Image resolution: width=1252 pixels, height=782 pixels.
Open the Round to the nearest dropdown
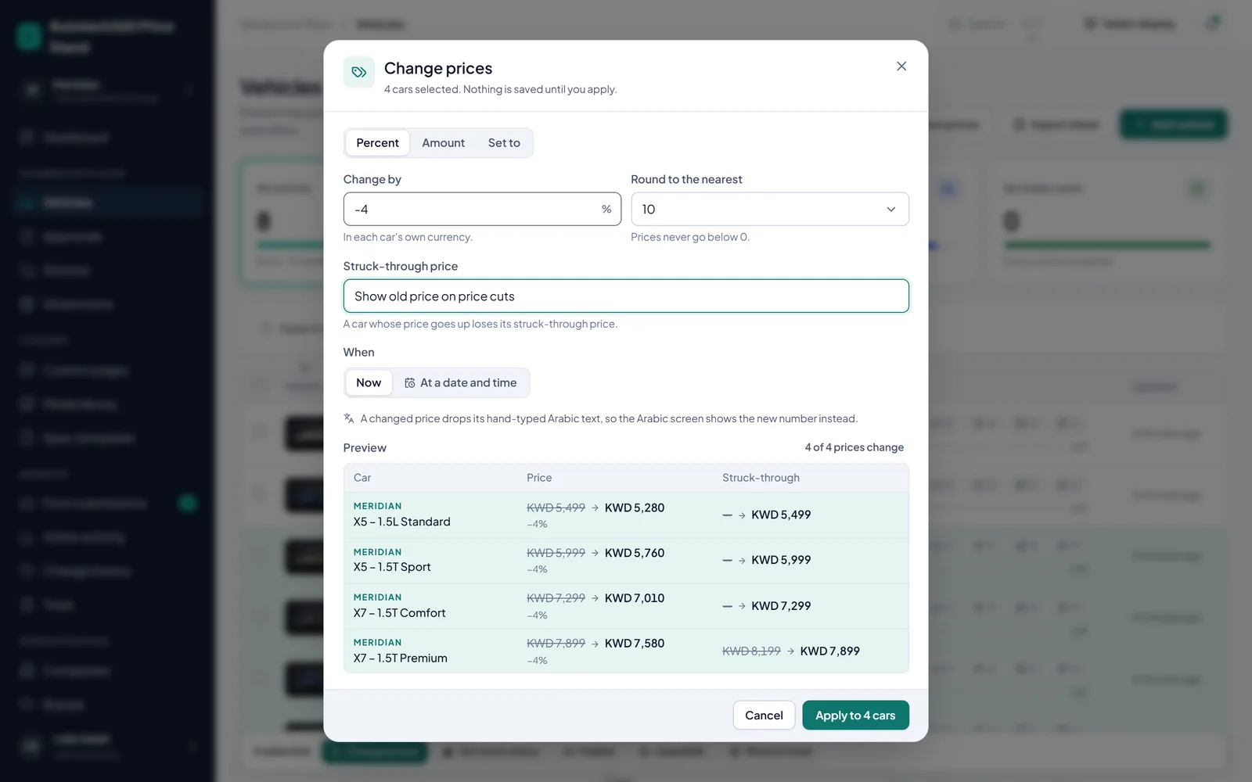click(x=770, y=210)
